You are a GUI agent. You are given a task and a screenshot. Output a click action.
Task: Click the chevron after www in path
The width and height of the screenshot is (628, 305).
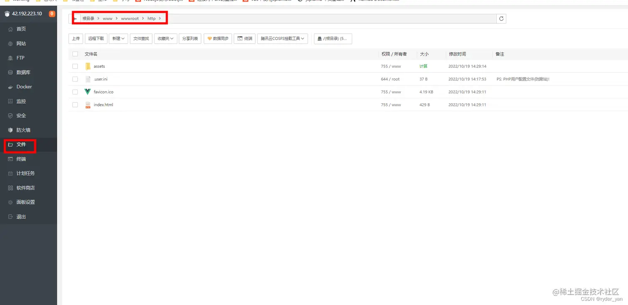[x=117, y=19]
